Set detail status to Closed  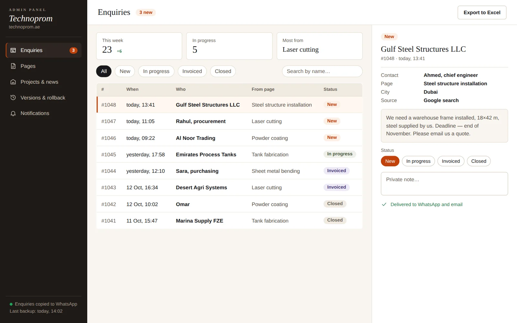pos(479,161)
